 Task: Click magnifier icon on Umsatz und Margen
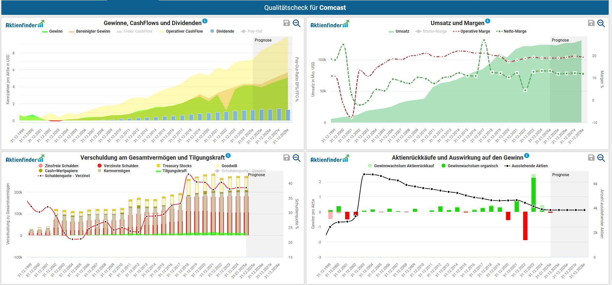pyautogui.click(x=601, y=23)
